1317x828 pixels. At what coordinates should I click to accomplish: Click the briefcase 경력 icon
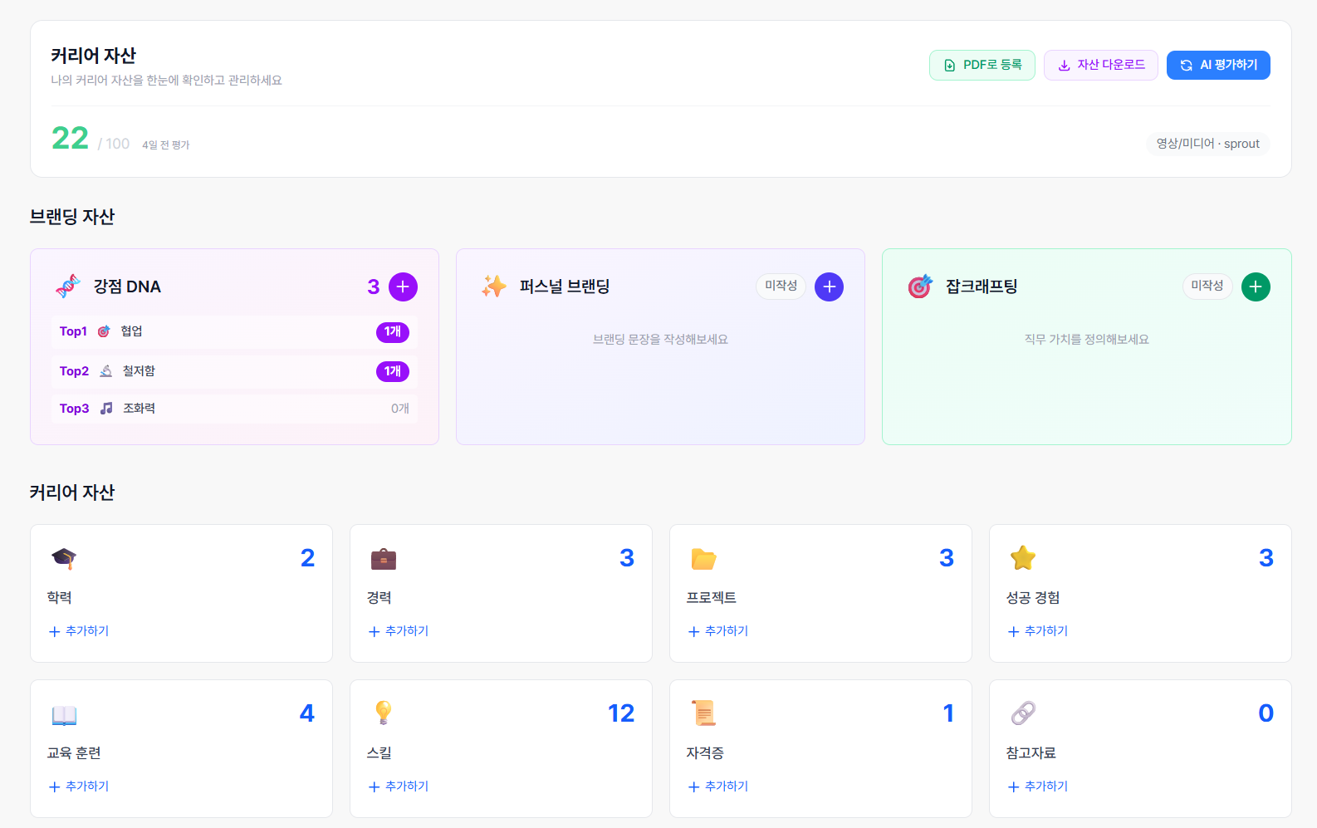pyautogui.click(x=384, y=558)
